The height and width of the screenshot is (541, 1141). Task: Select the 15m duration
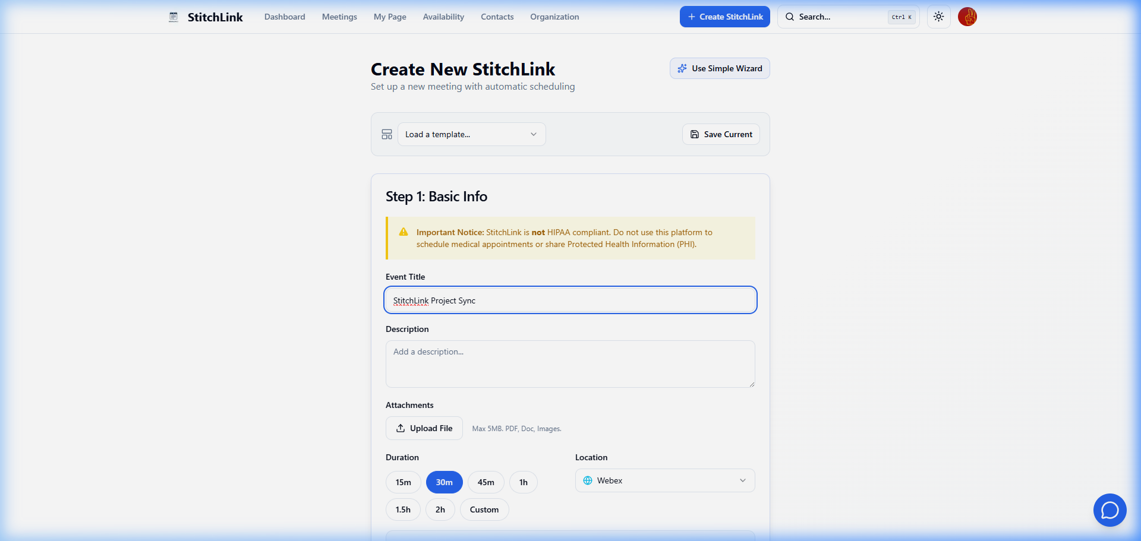(404, 482)
